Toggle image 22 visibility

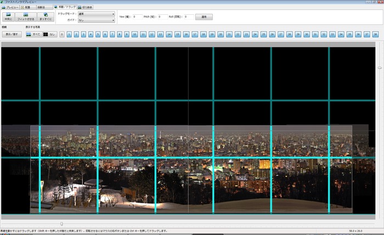pos(238,34)
